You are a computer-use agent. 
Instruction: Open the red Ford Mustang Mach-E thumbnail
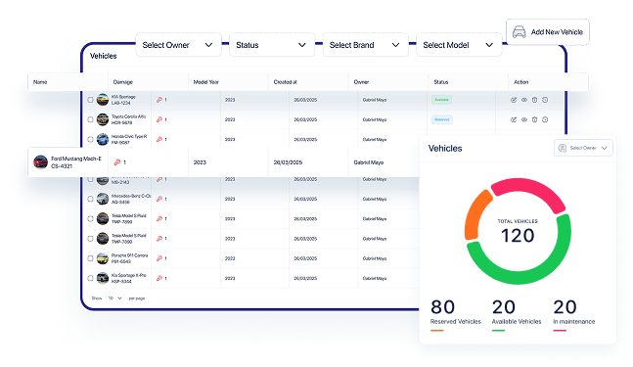(x=40, y=162)
